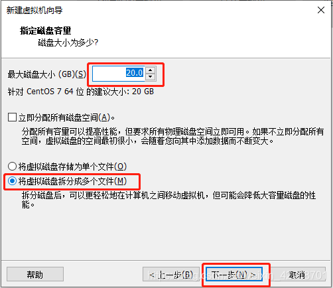Click the 取消 button
This screenshot has height=288, width=333.
pos(297,275)
